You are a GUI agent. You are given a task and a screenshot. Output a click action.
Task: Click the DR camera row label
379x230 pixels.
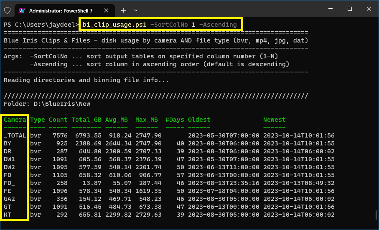point(8,151)
